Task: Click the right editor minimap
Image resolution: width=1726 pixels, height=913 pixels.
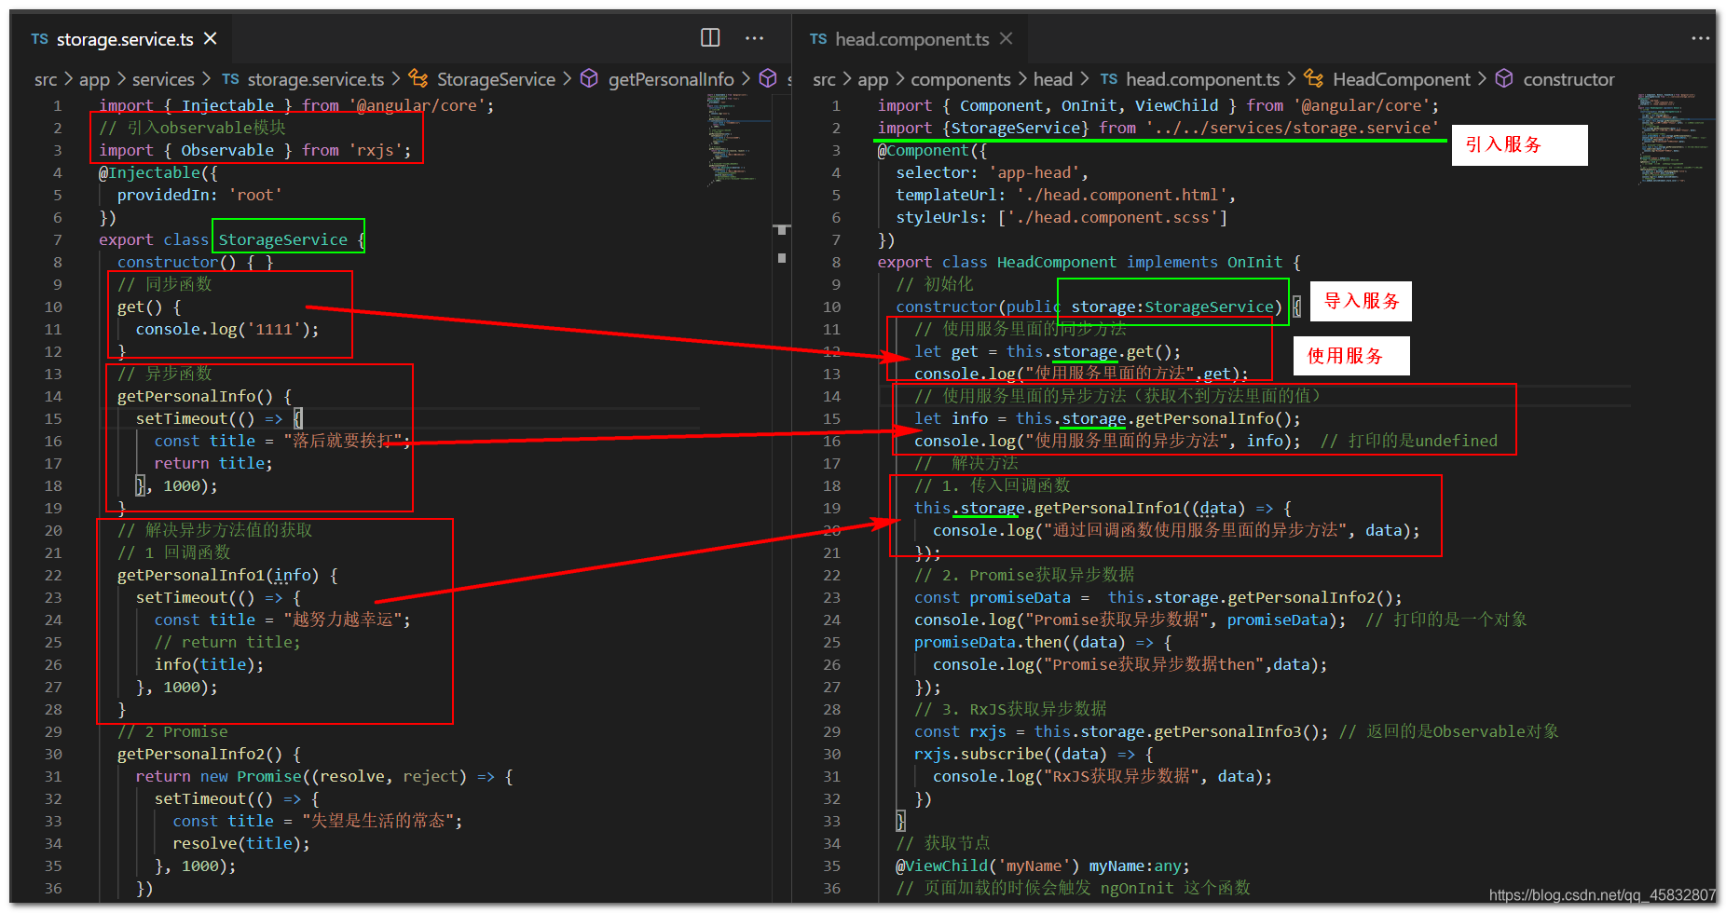Action: point(1674,140)
